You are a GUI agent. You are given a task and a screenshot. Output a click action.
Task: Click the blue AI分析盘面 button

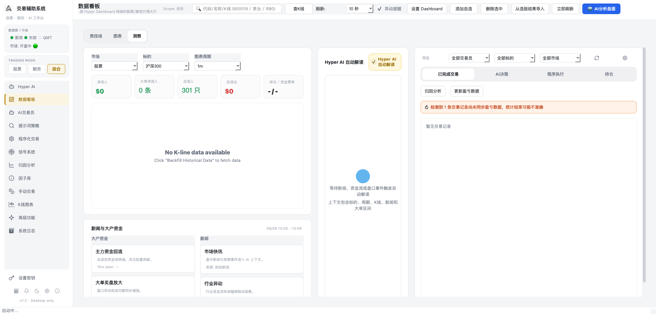click(x=601, y=9)
